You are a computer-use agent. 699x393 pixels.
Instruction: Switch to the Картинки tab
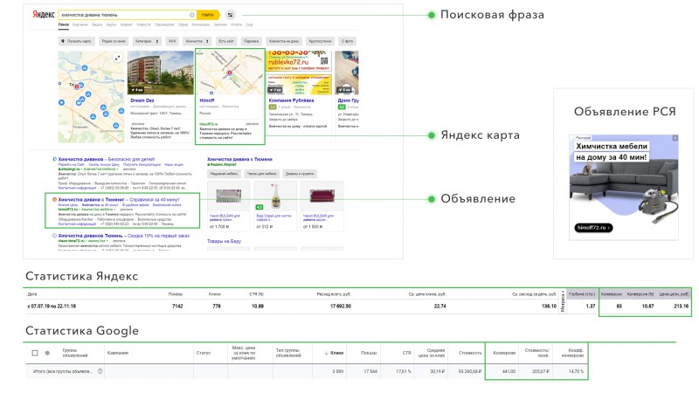click(80, 24)
